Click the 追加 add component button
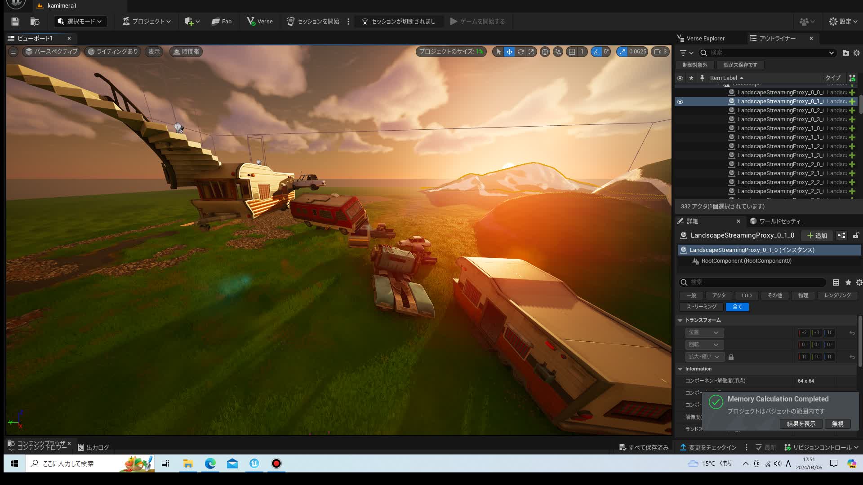863x485 pixels. (x=817, y=235)
